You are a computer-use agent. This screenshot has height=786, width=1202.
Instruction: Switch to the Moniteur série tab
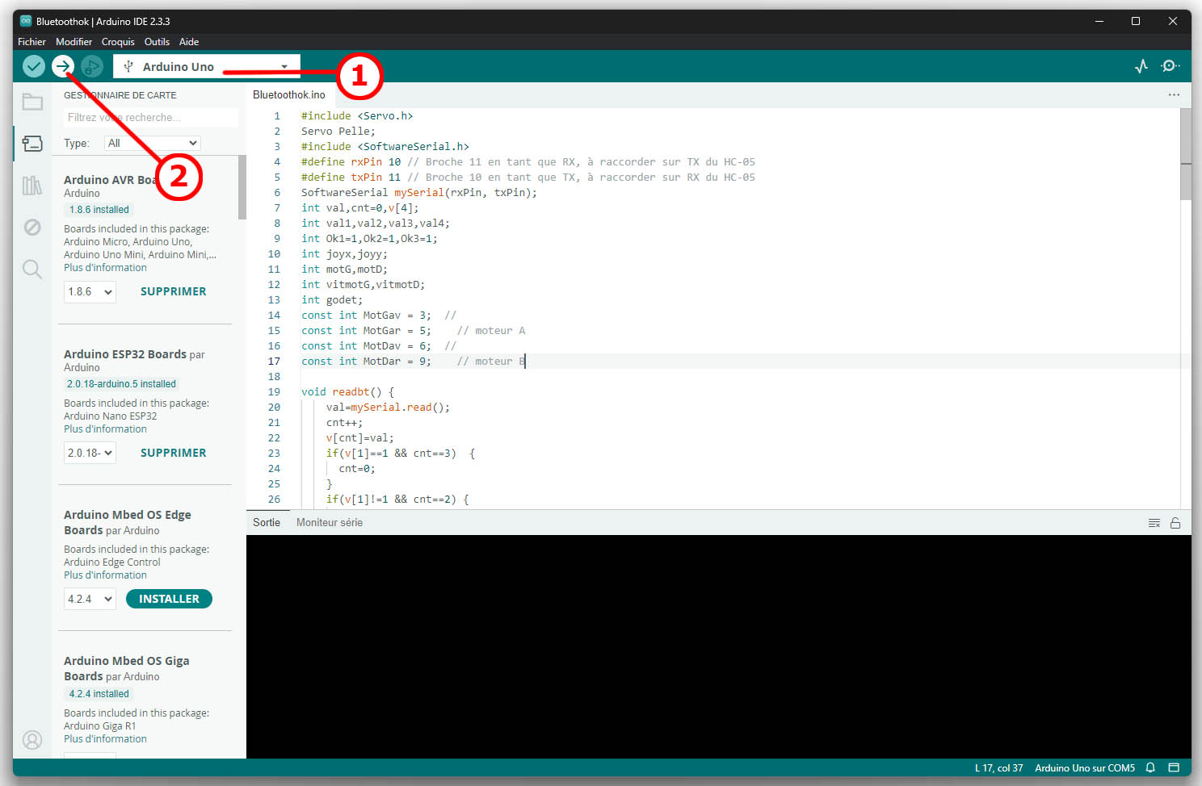pyautogui.click(x=329, y=522)
